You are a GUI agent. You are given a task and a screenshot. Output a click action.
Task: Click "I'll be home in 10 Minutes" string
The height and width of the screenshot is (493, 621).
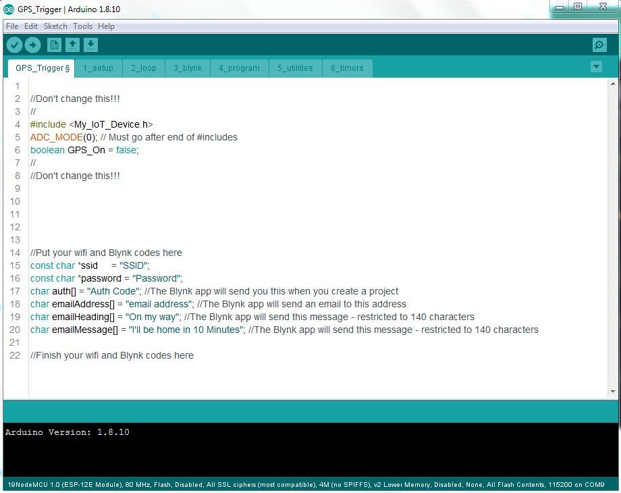click(186, 330)
